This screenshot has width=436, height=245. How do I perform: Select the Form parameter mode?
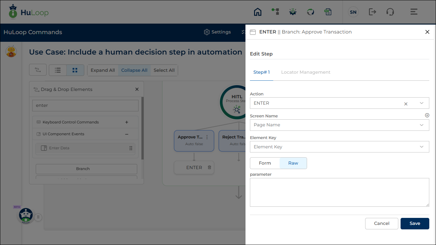click(x=265, y=163)
